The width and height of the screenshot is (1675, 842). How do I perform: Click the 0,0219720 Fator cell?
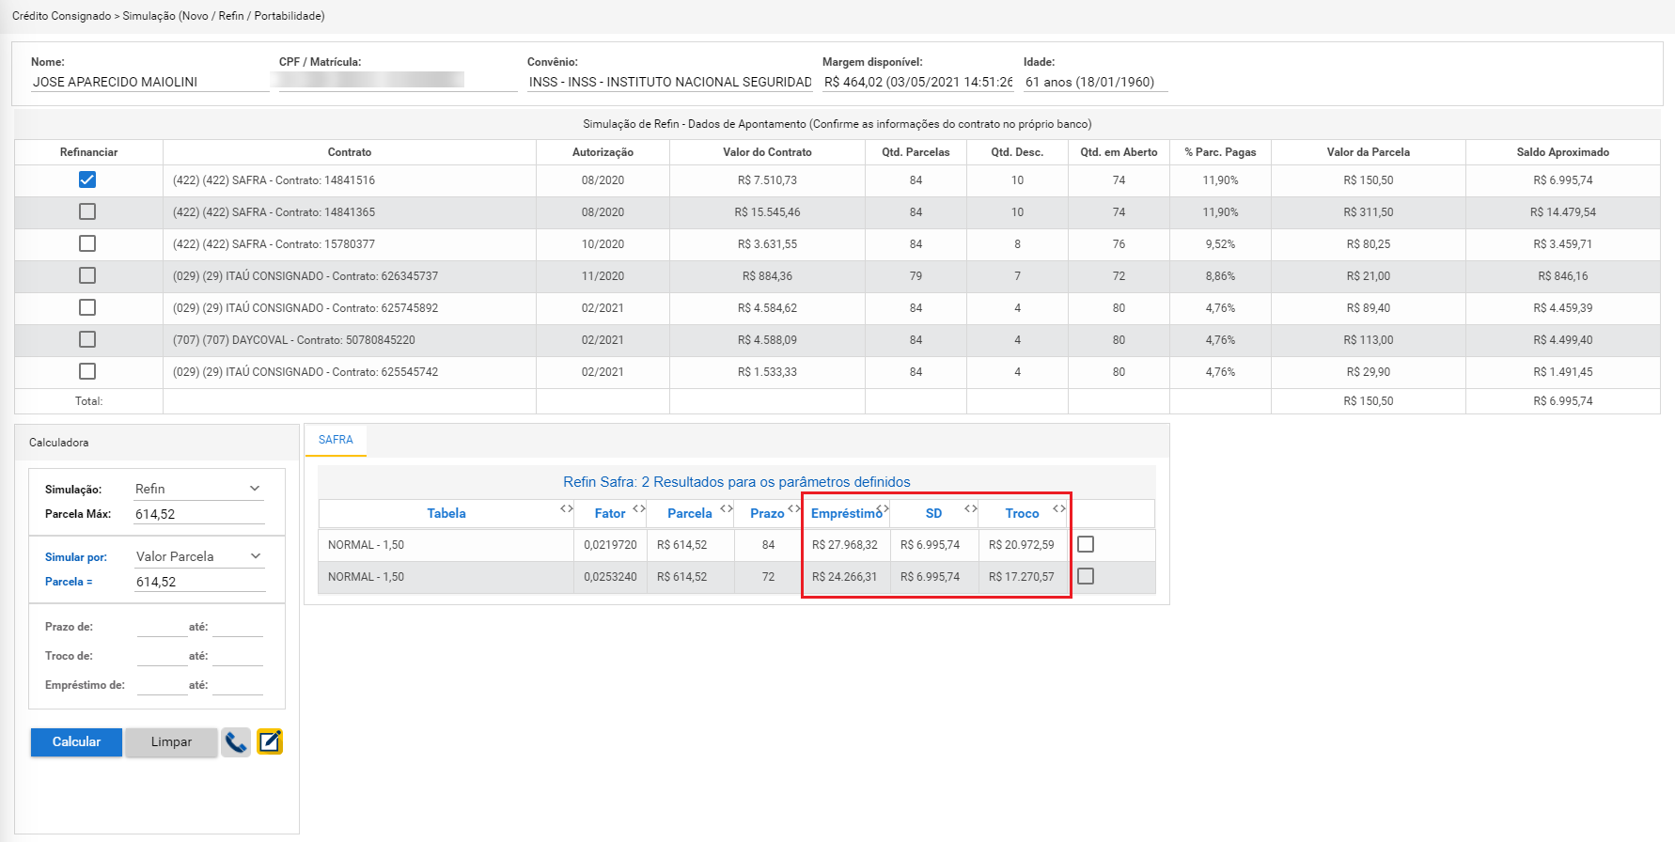(610, 545)
